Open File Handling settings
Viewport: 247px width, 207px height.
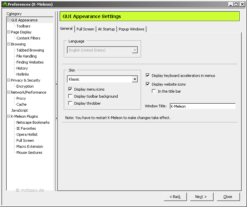(26, 56)
